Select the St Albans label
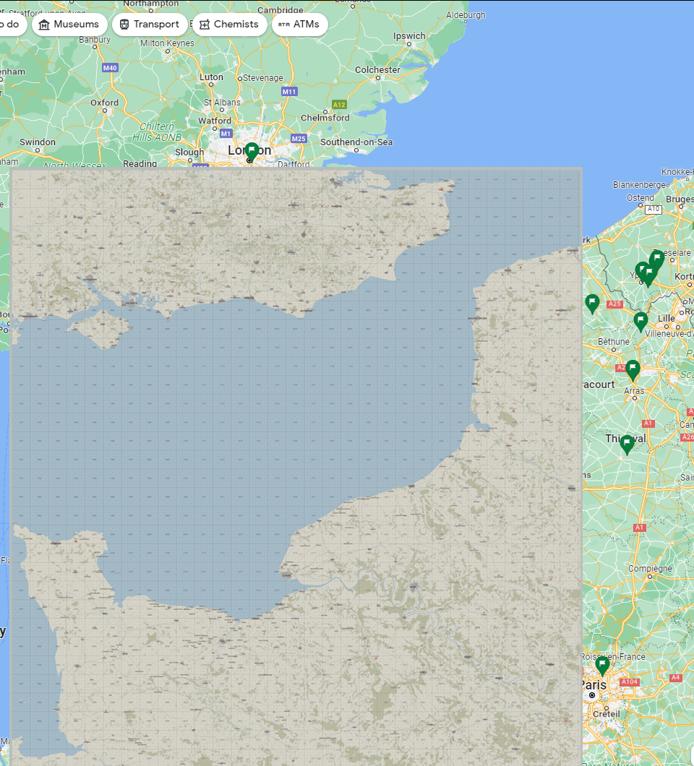 [x=222, y=102]
